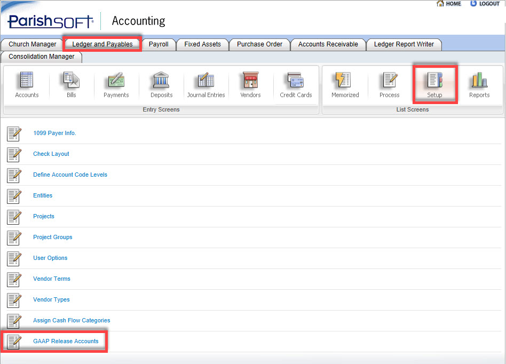This screenshot has height=364, width=506.
Task: Open the Memorized list icon
Action: [343, 80]
